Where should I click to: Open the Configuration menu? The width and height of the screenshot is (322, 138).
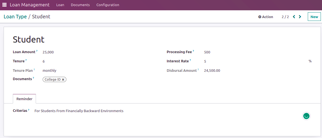click(108, 5)
